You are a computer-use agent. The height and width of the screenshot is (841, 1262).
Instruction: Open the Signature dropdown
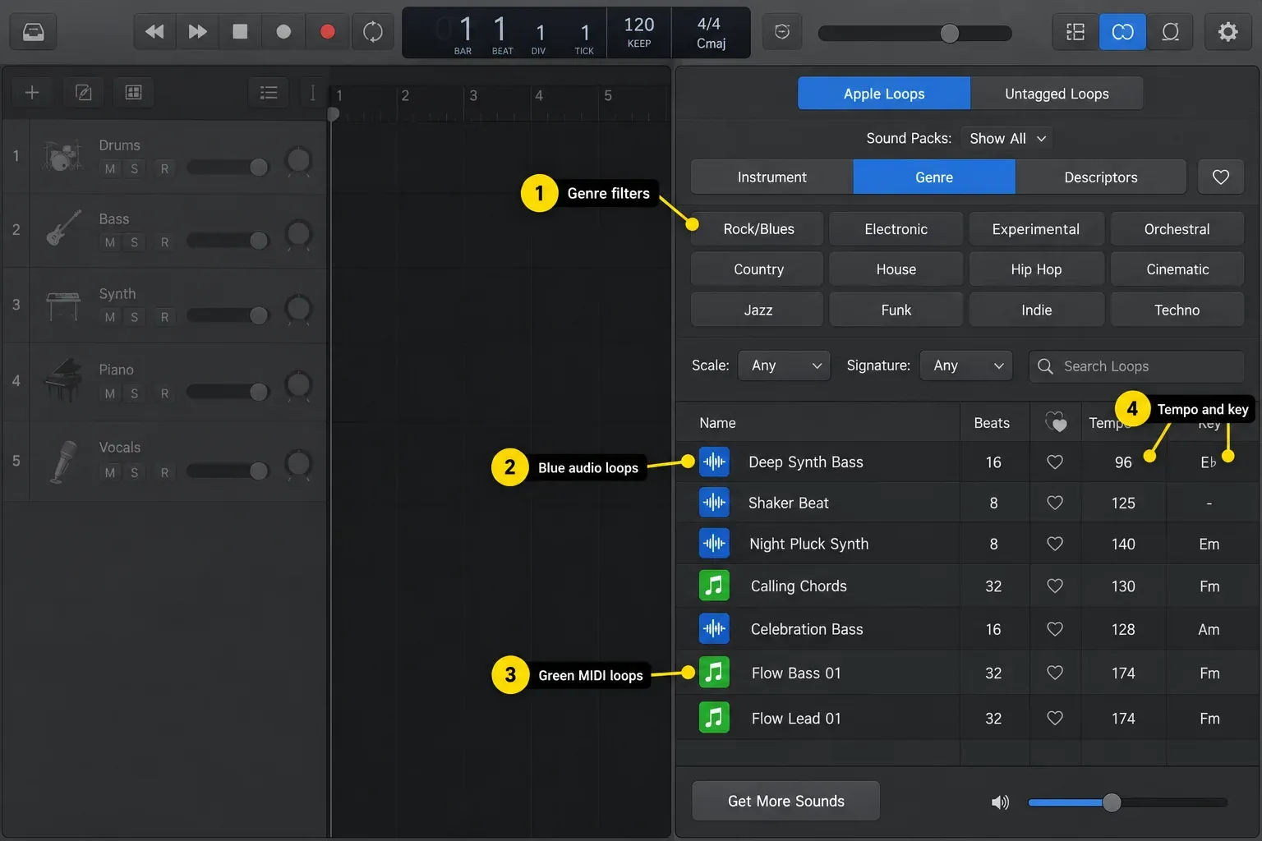[967, 365]
